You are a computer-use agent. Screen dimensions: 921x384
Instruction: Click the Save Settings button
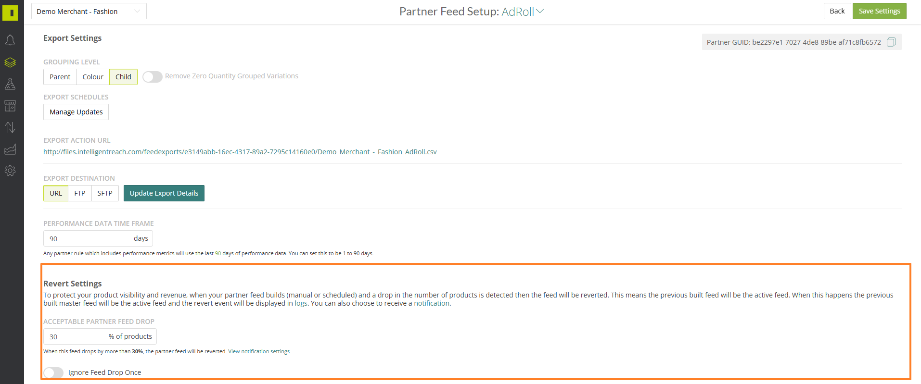[879, 11]
